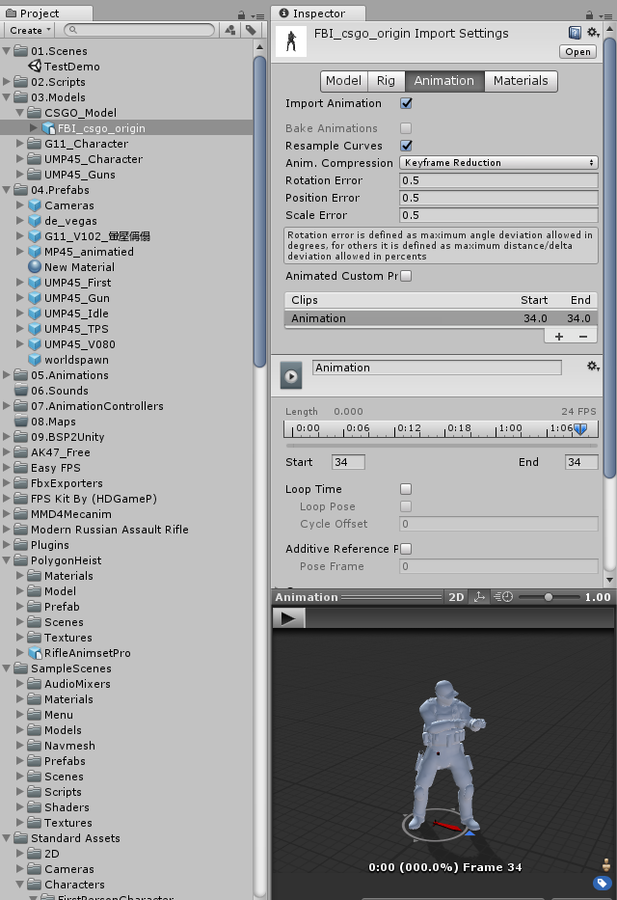617x900 pixels.
Task: Click the avatar mannequin icon in the preview
Action: [x=604, y=863]
